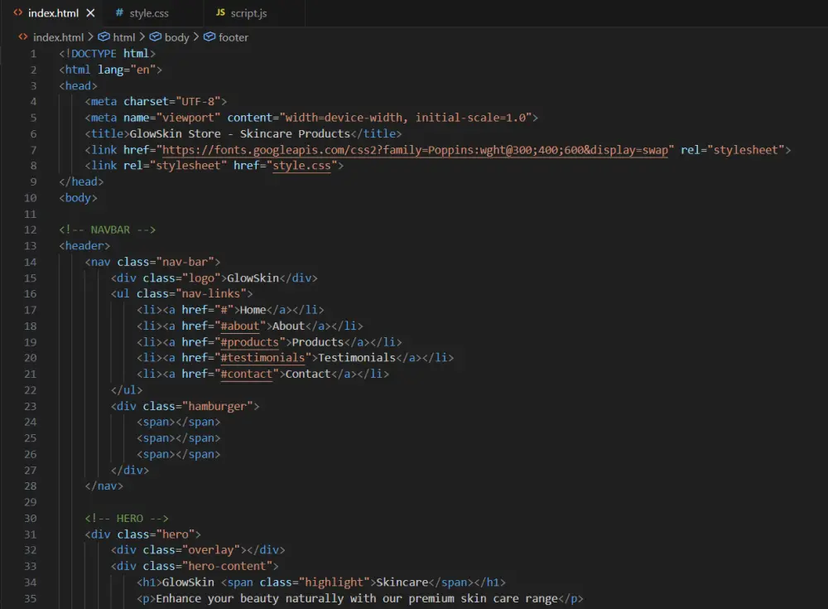Click the file icon before index.html in breadcrumbs
Image resolution: width=828 pixels, height=609 pixels.
(x=23, y=36)
